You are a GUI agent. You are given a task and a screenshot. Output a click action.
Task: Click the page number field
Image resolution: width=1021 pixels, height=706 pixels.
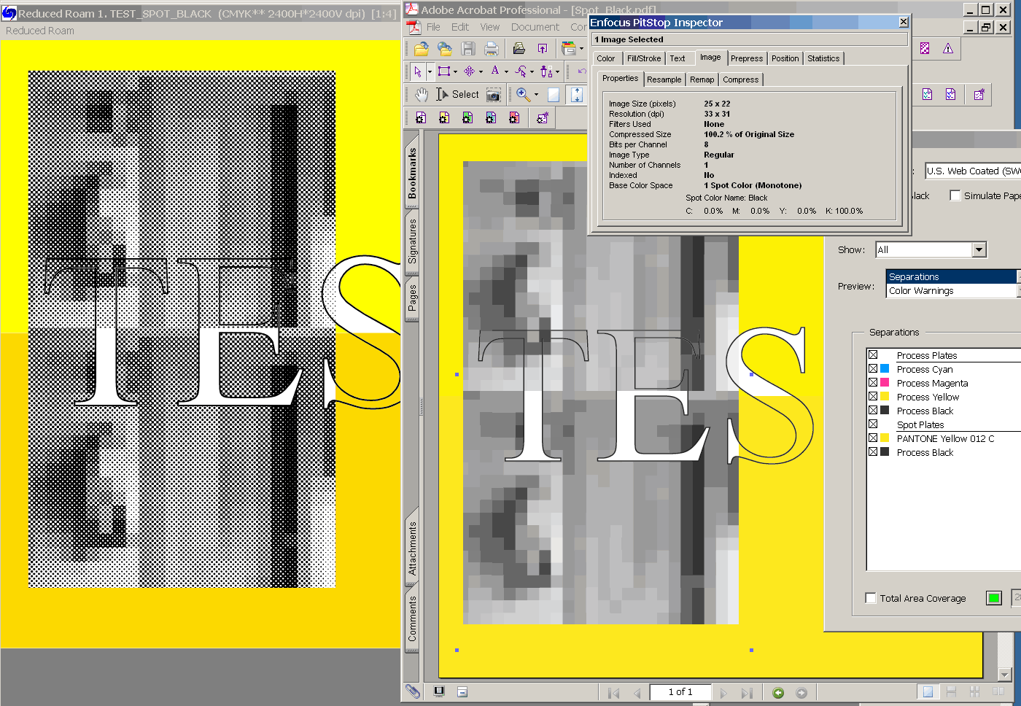(x=680, y=692)
